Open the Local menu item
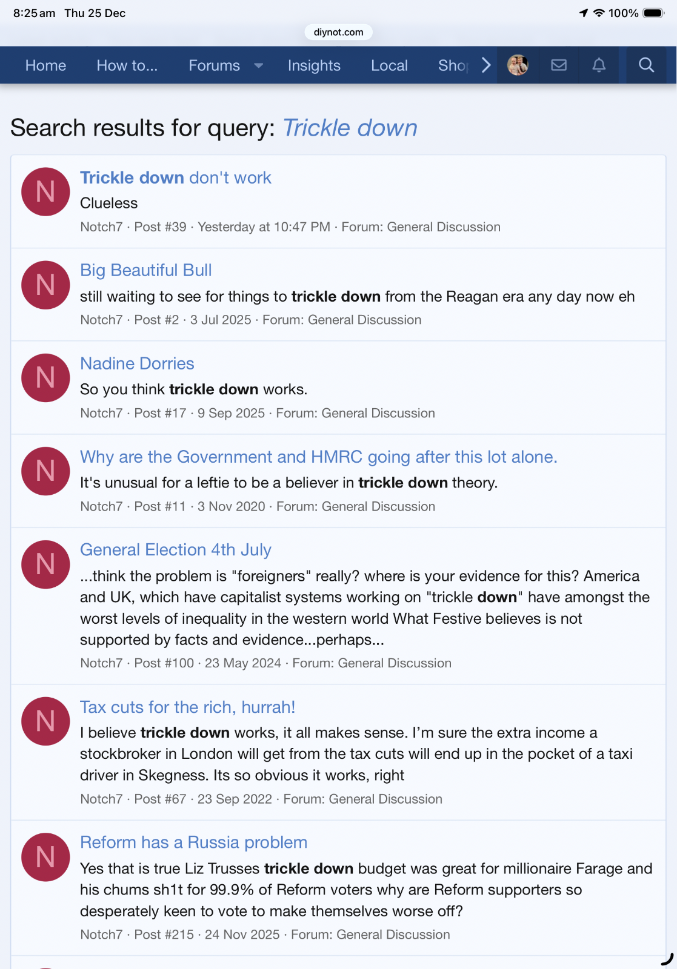This screenshot has height=969, width=677. 389,65
